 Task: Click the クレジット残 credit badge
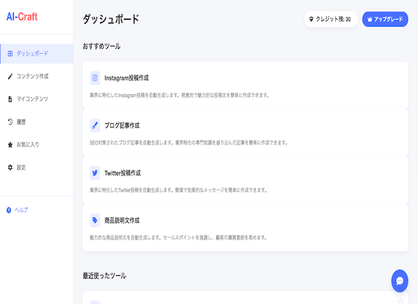331,19
